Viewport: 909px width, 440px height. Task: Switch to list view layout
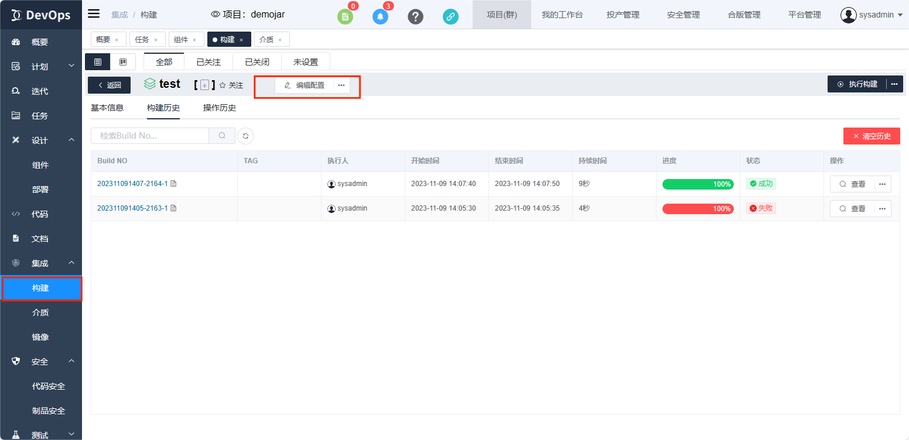pyautogui.click(x=98, y=62)
